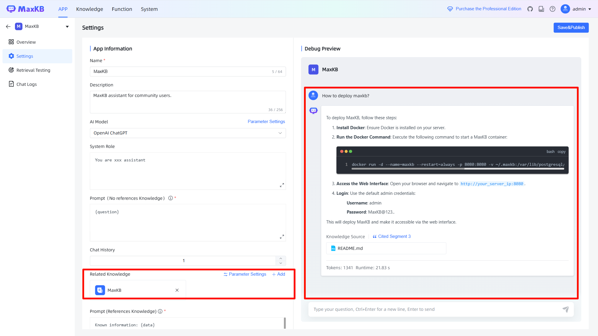The width and height of the screenshot is (598, 336).
Task: Click the info icon next to Prompt field
Action: pyautogui.click(x=170, y=198)
